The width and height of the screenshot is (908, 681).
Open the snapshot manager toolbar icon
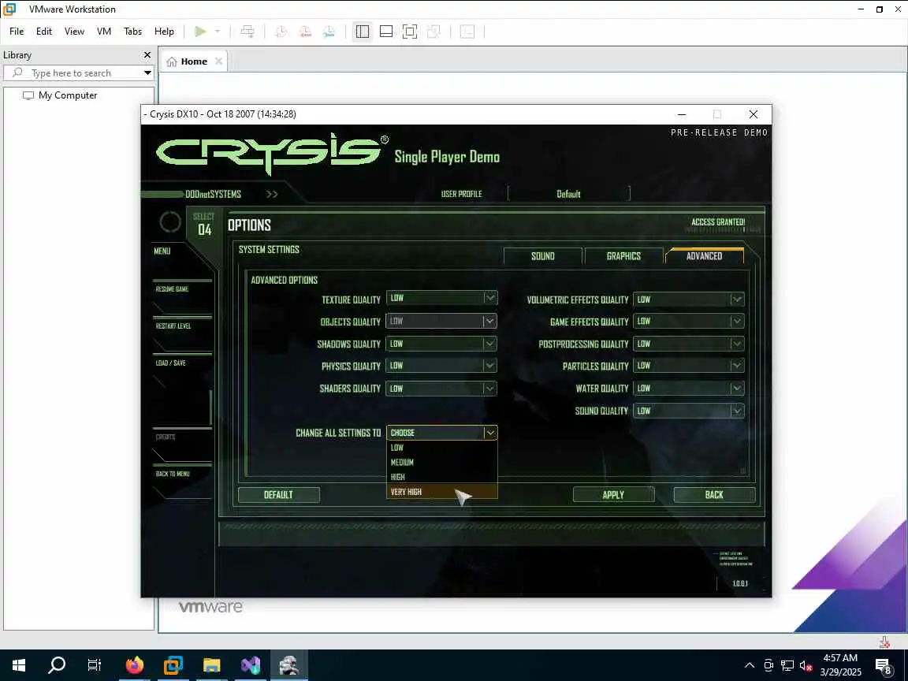(329, 32)
